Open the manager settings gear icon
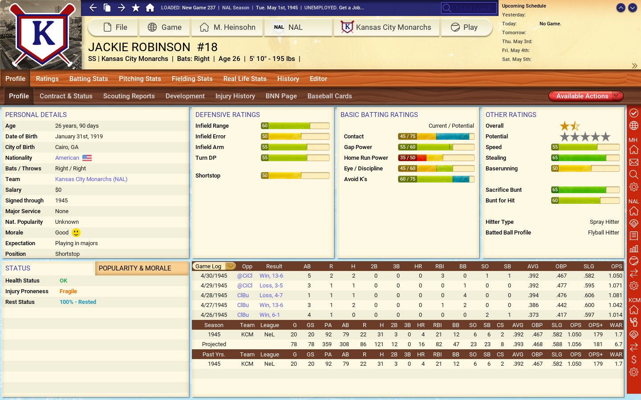The height and width of the screenshot is (400, 641). pos(634,187)
